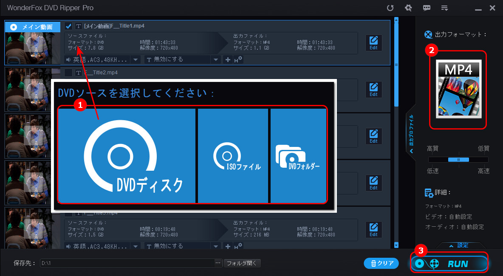The image size is (503, 276).
Task: Rename Title1 using the T icon
Action: click(78, 26)
